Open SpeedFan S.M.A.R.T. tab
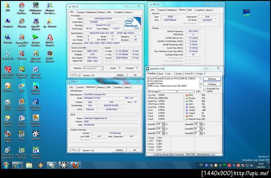The image size is (271, 178). tap(190, 74)
